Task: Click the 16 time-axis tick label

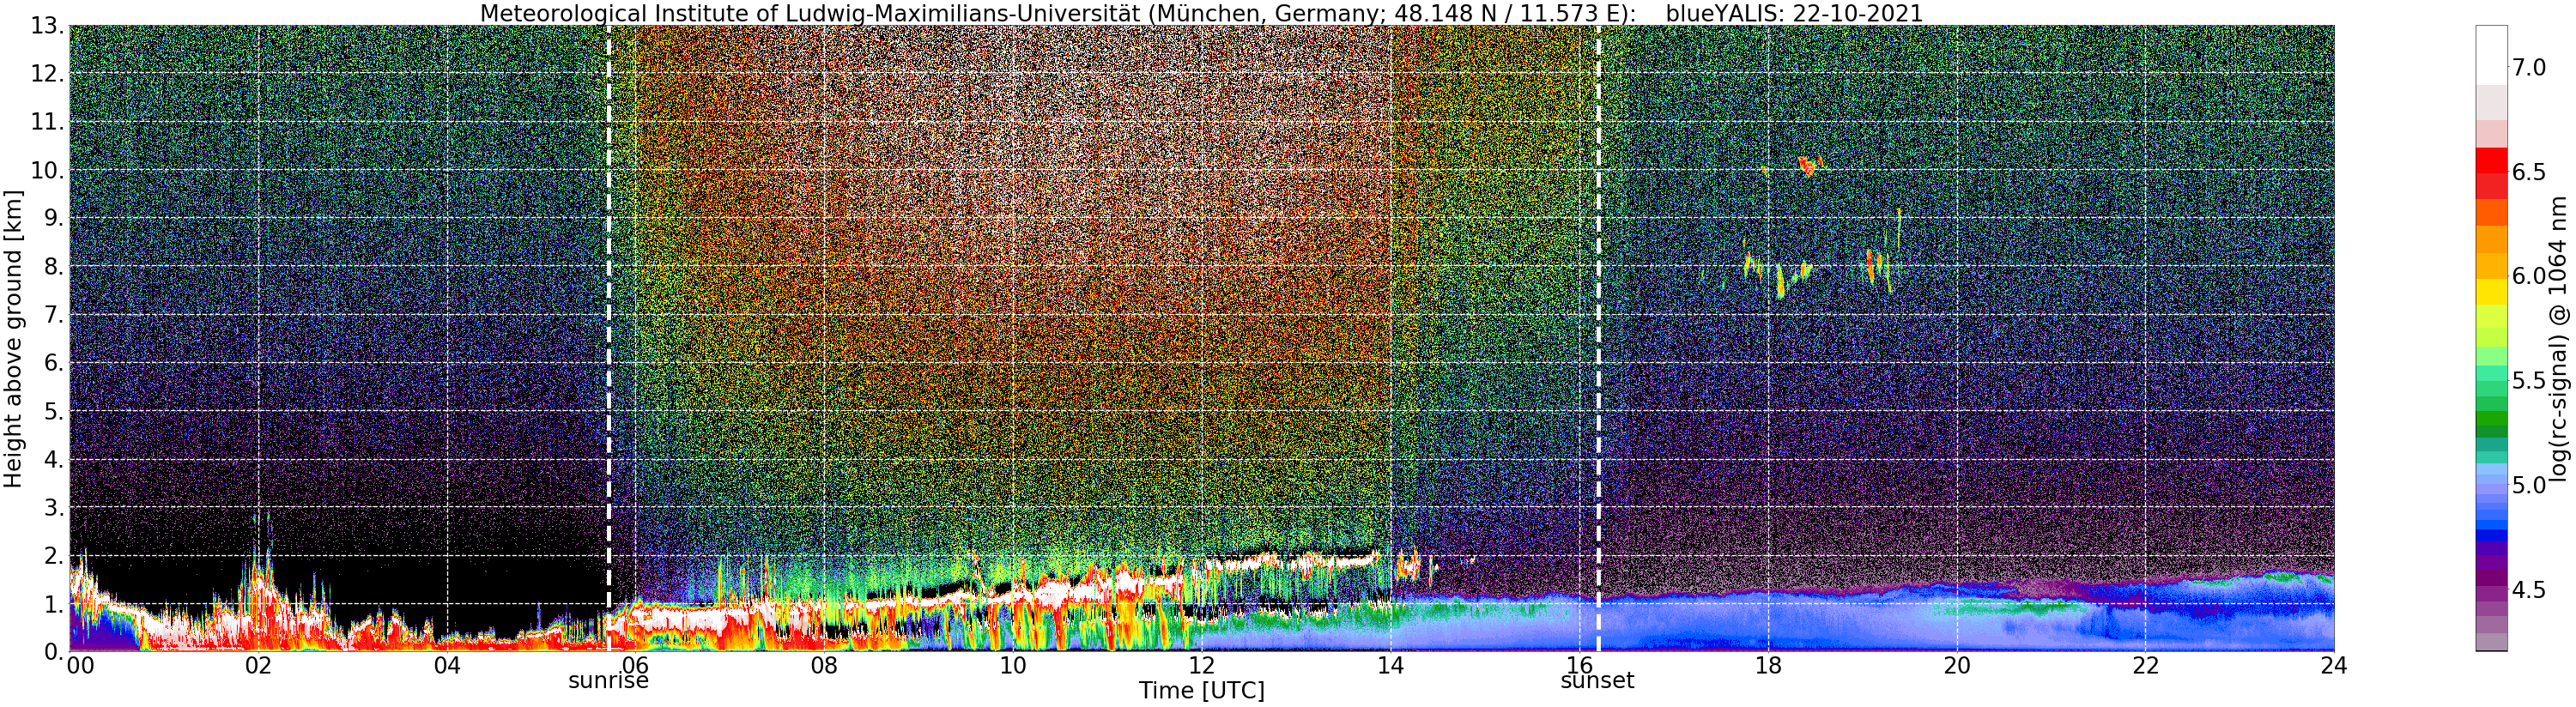Action: click(1579, 666)
